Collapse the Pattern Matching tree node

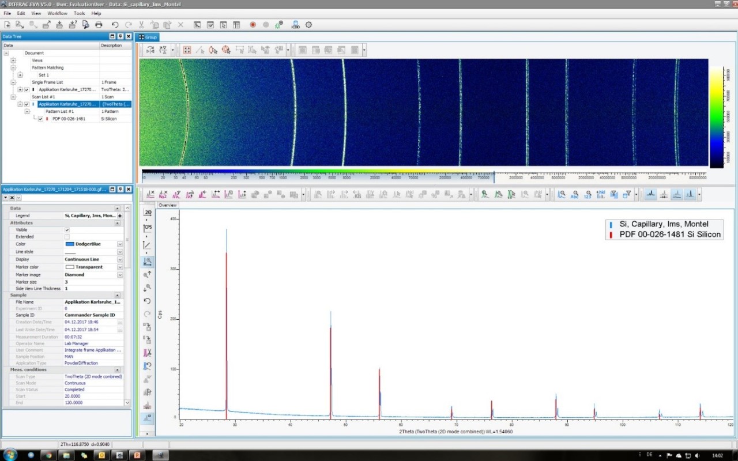pos(13,67)
